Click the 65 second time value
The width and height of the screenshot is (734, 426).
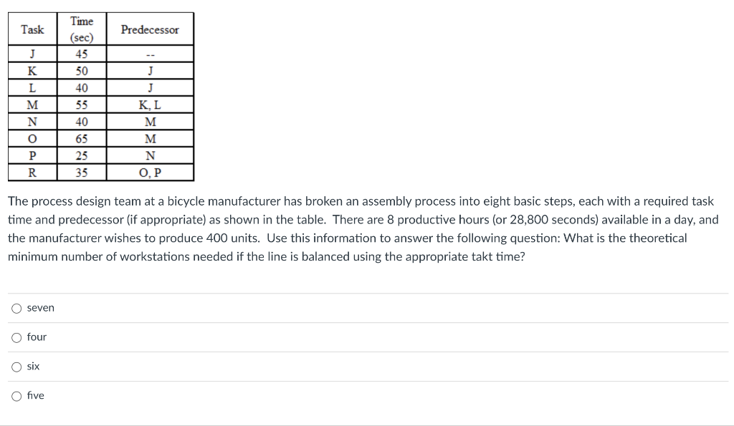point(81,139)
